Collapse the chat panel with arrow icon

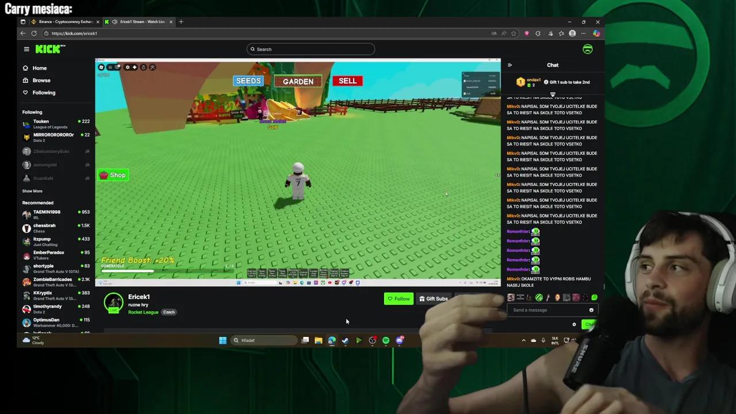click(509, 65)
